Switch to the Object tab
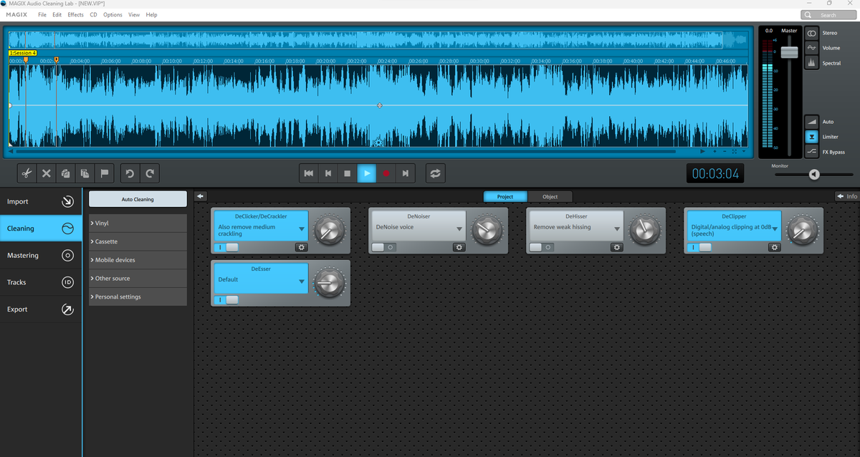Viewport: 860px width, 457px height. (x=550, y=196)
